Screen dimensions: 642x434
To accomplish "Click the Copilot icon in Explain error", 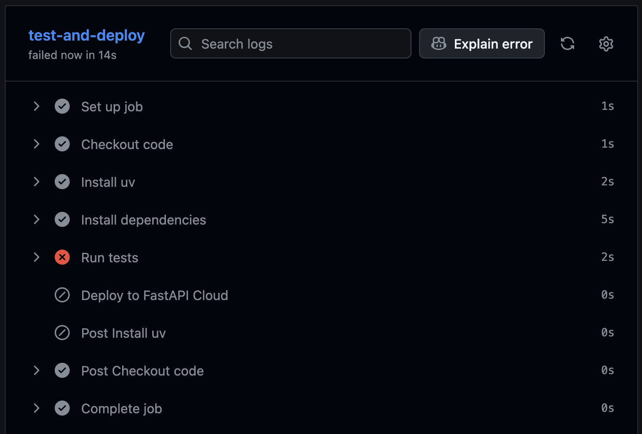I will click(x=439, y=44).
